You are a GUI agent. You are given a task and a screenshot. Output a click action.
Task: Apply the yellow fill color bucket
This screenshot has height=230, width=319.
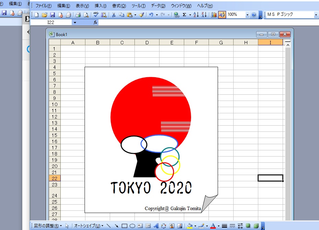189,226
